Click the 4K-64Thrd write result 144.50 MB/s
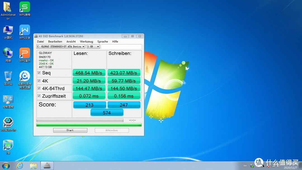This screenshot has height=170, width=302. [x=124, y=89]
